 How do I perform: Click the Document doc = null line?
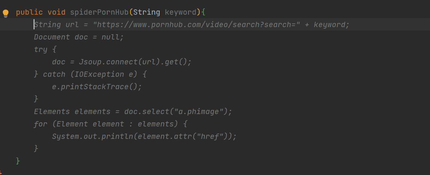point(79,37)
